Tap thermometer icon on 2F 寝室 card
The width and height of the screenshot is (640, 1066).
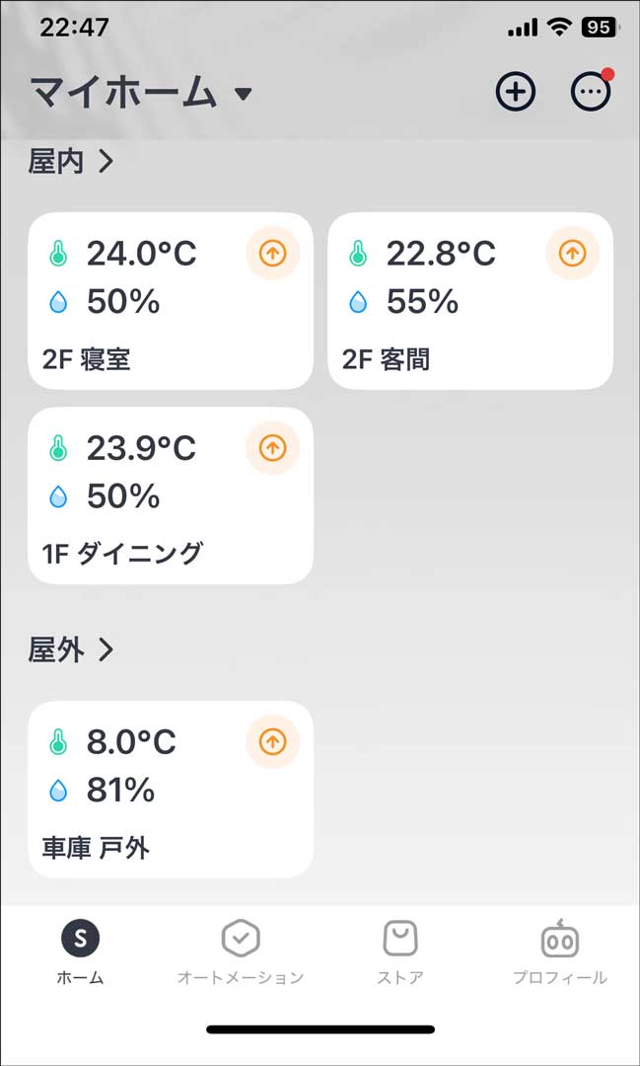[x=58, y=255]
